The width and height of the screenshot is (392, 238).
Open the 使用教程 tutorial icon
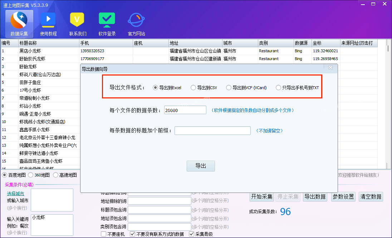point(49,24)
